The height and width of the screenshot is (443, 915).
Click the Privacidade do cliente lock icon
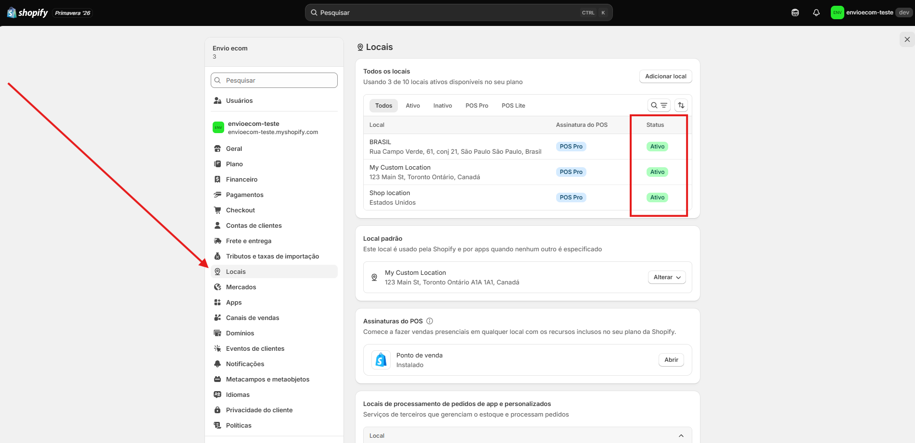click(x=217, y=410)
